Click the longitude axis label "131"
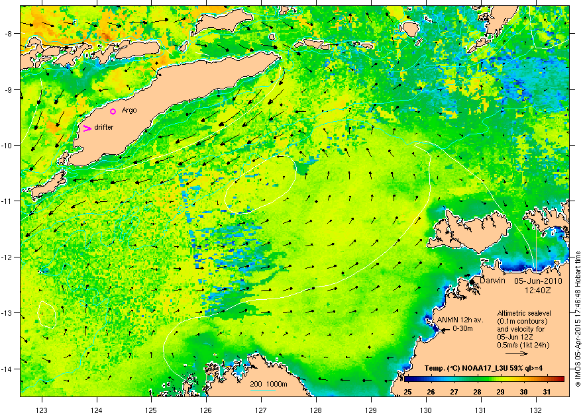 481,410
